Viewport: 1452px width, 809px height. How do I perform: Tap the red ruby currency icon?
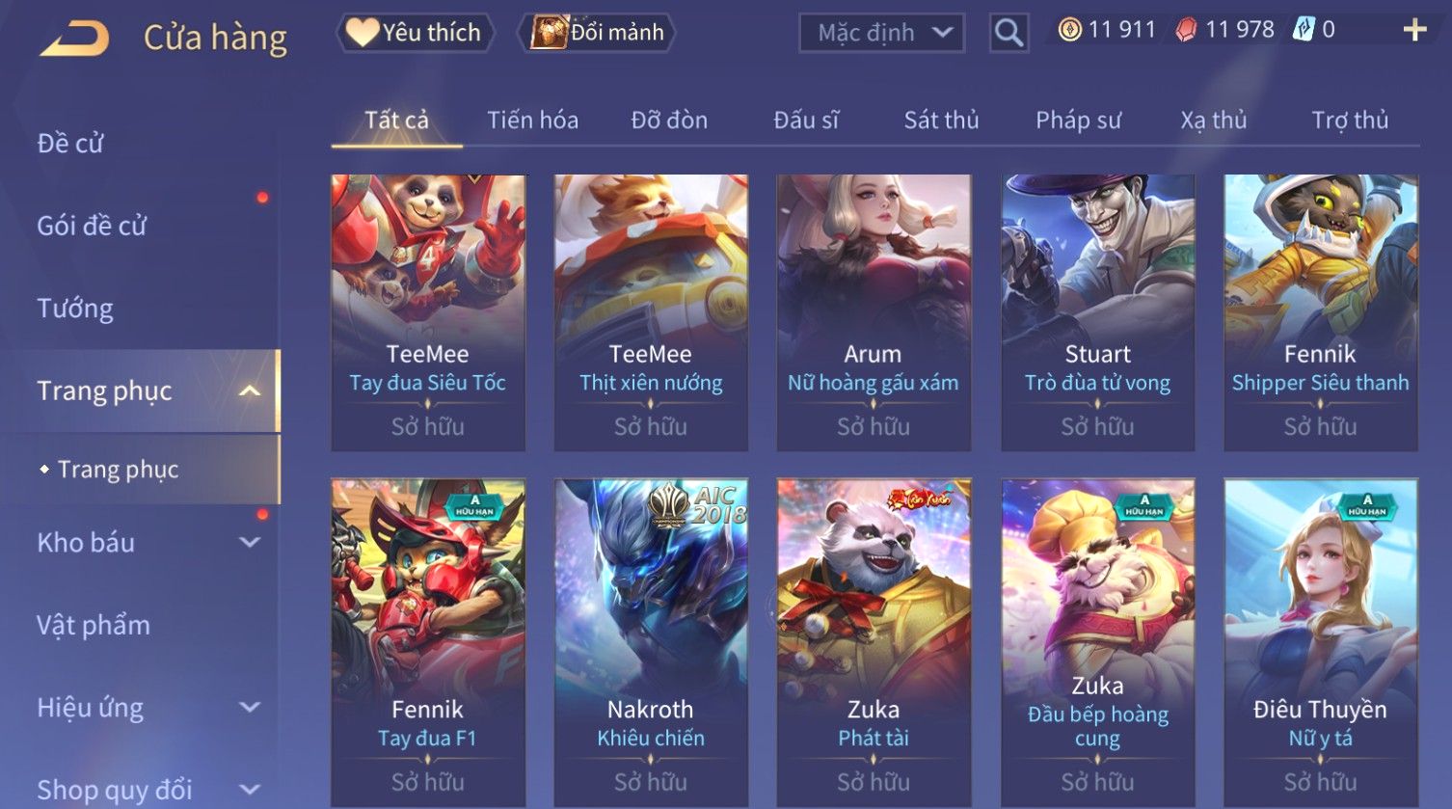1186,30
